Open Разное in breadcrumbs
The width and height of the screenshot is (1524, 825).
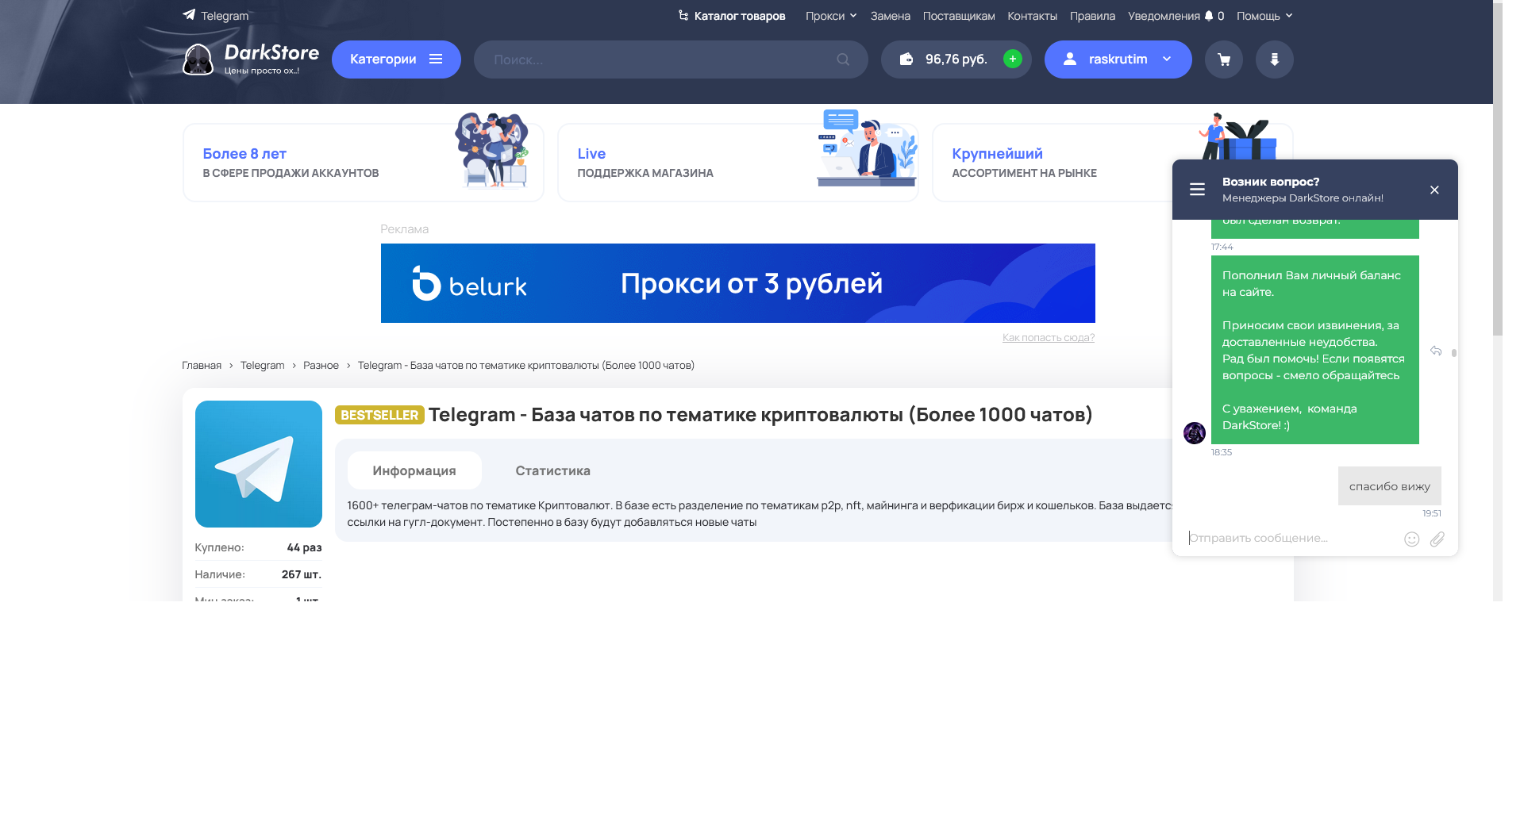point(321,365)
